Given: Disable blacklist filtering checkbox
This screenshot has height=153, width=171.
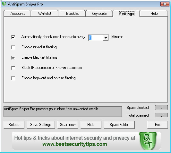Looking at the screenshot, I should point(13,58).
